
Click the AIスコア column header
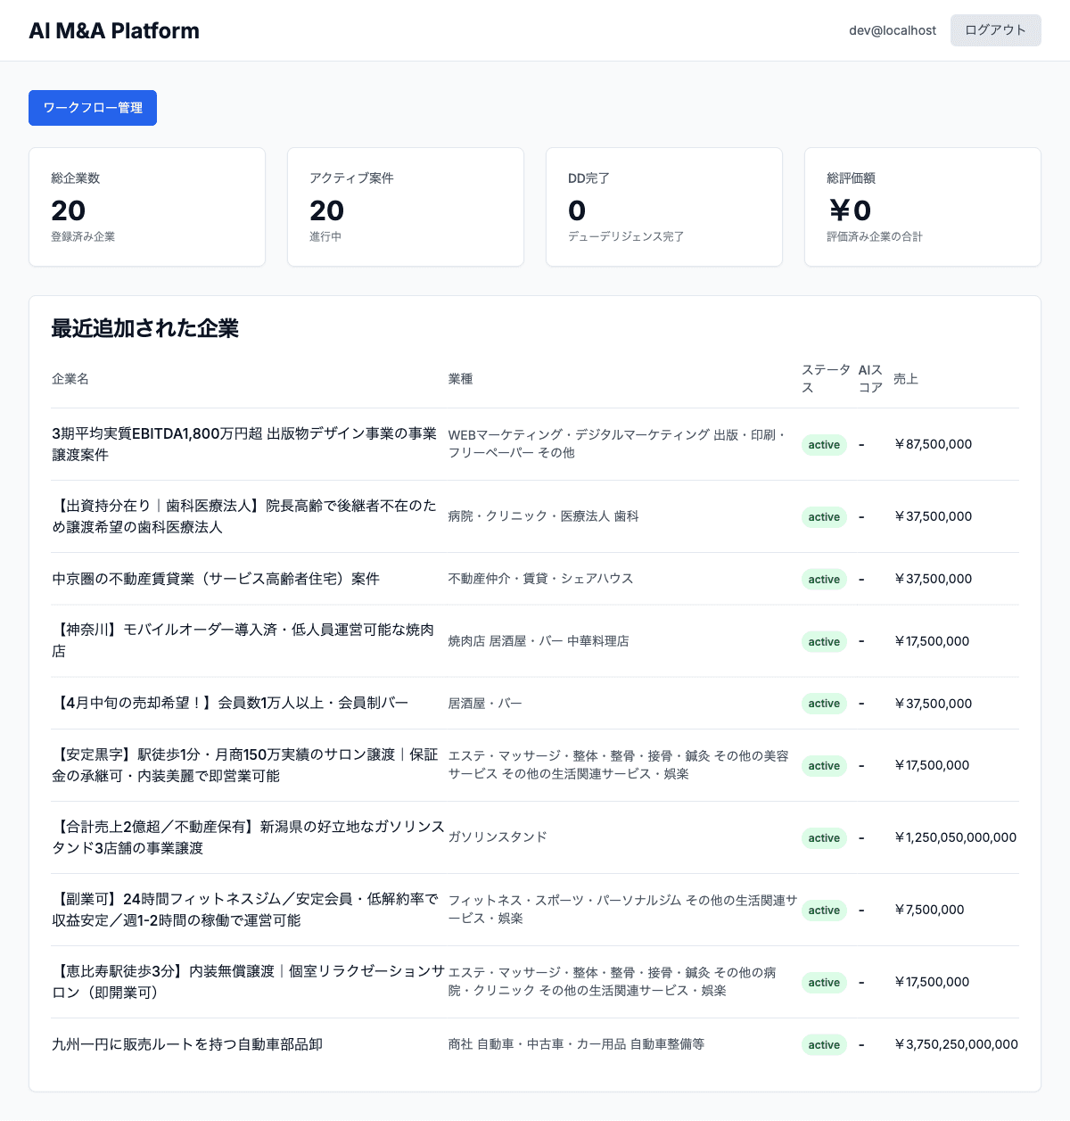pyautogui.click(x=868, y=378)
